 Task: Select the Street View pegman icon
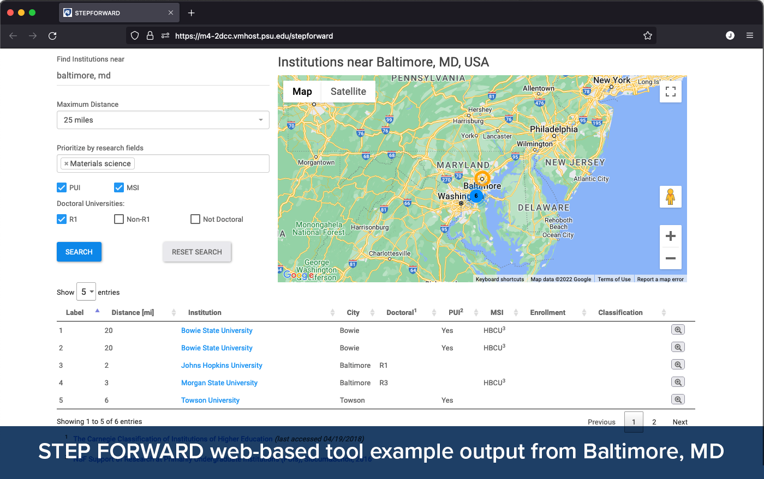point(671,197)
